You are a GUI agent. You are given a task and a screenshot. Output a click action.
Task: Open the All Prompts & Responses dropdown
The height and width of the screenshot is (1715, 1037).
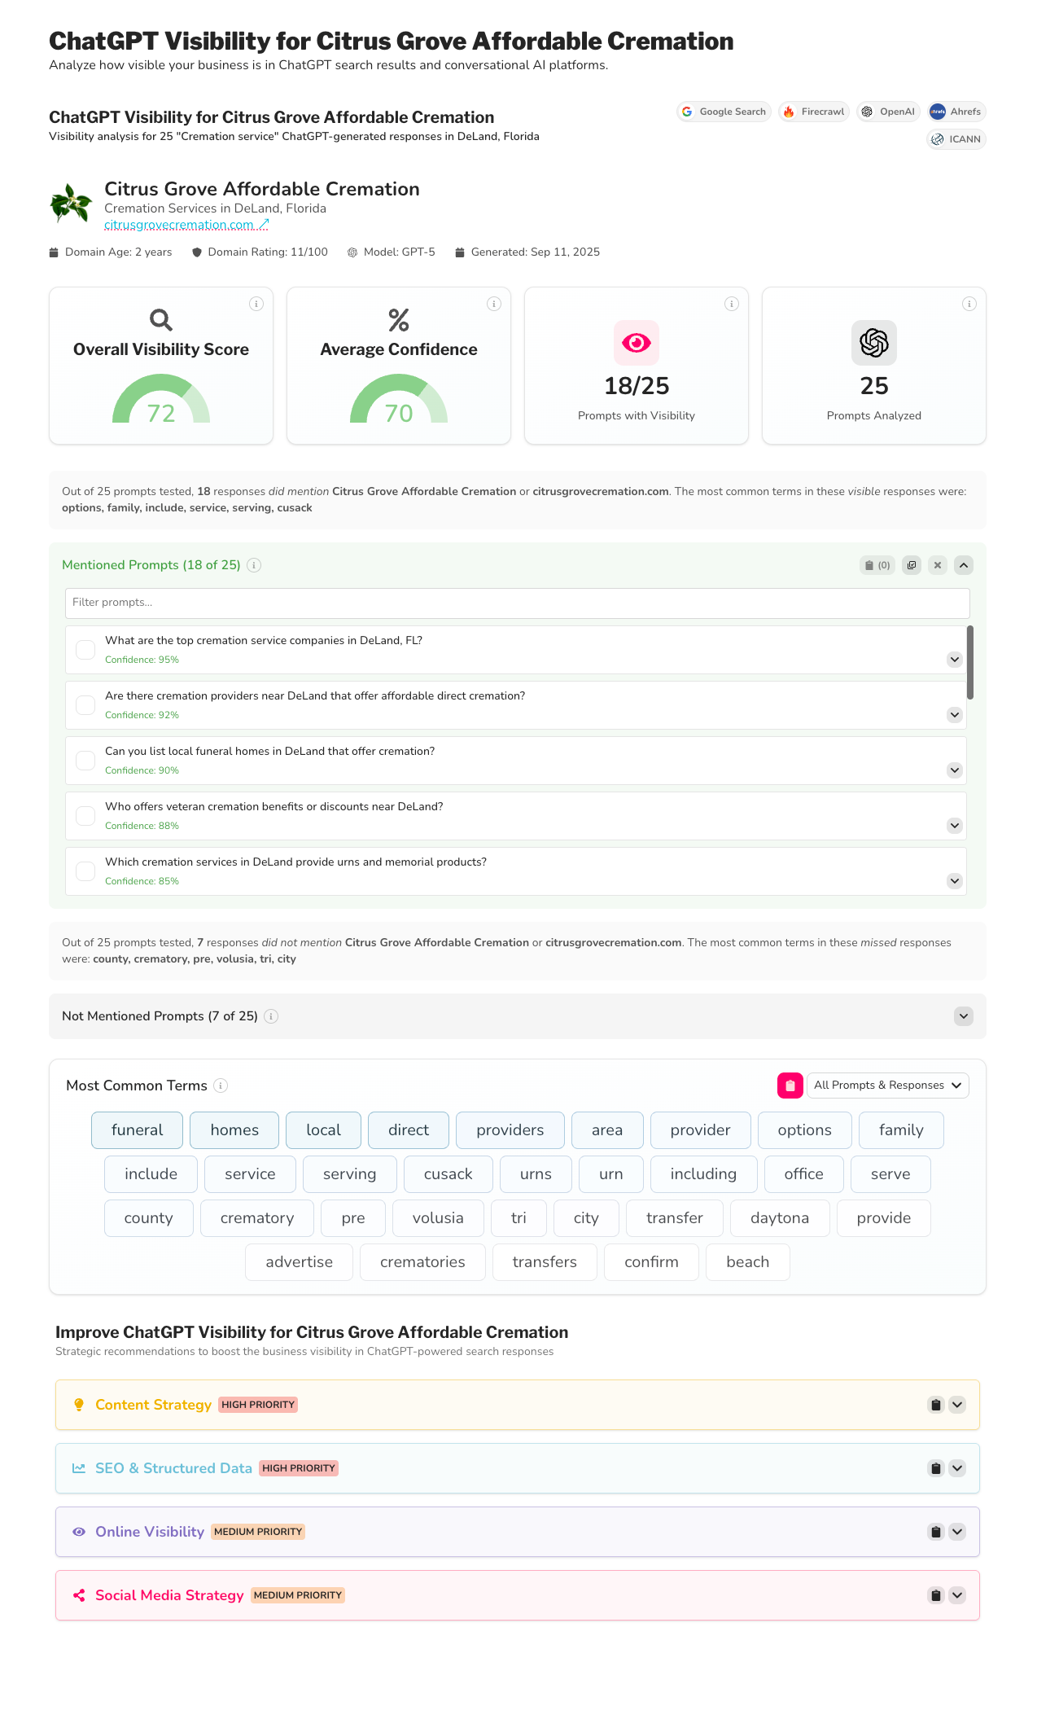pos(888,1086)
